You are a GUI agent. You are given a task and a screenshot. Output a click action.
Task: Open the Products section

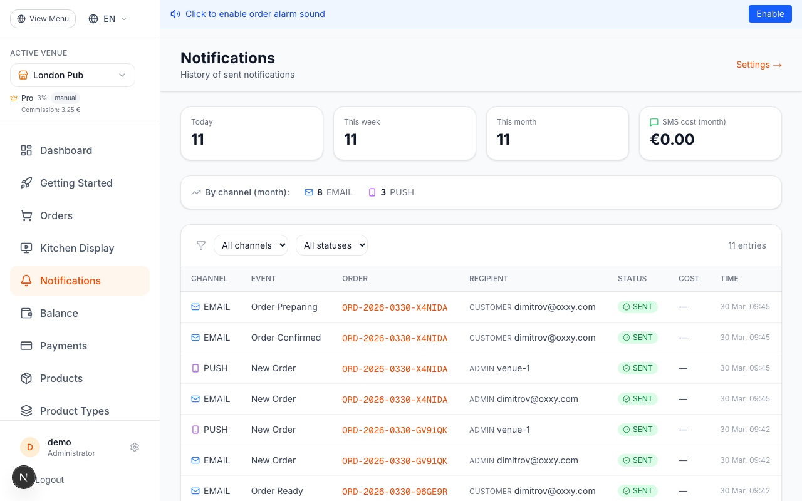(61, 378)
